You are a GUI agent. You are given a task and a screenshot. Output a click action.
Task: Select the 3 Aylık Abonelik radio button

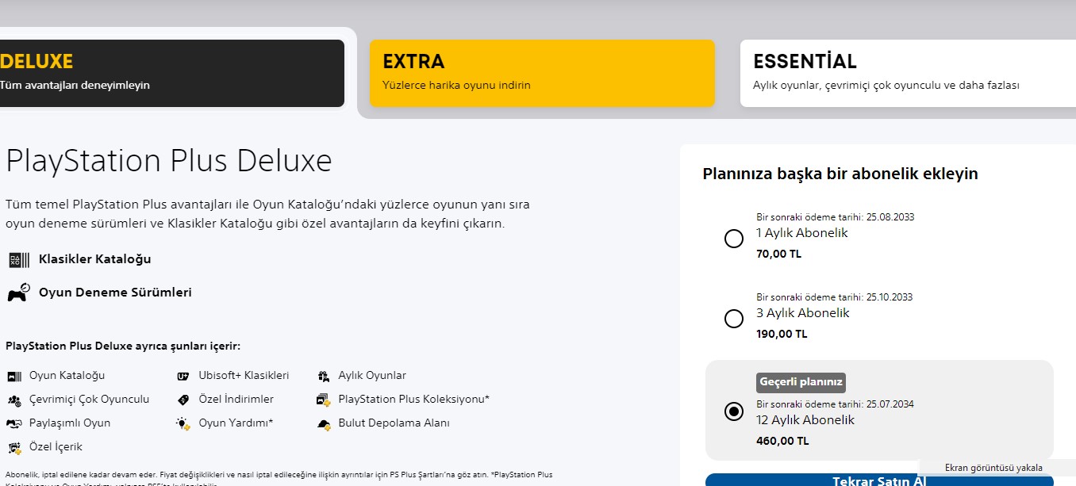tap(734, 319)
